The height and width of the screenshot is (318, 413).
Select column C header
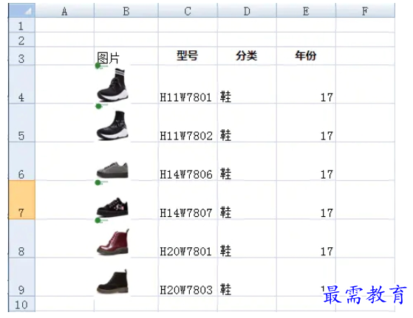point(188,10)
